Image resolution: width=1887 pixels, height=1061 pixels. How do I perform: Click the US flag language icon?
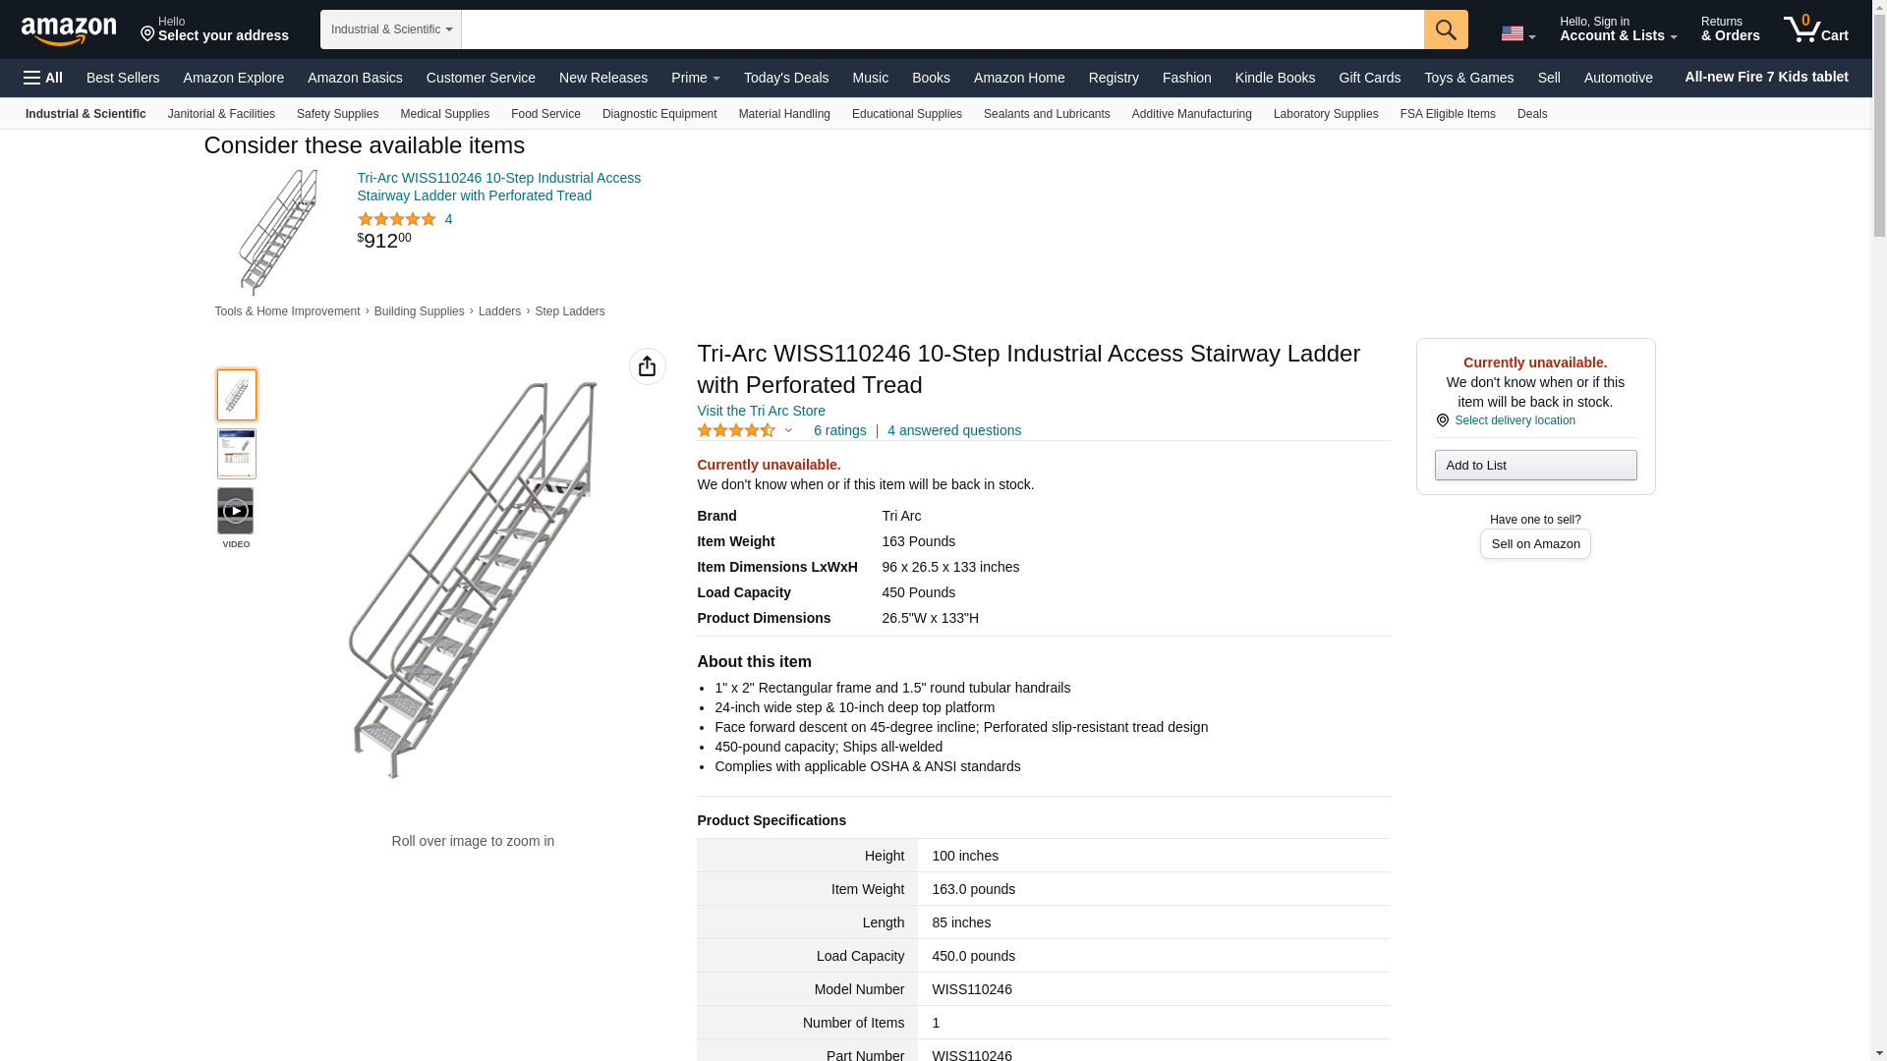1513,33
